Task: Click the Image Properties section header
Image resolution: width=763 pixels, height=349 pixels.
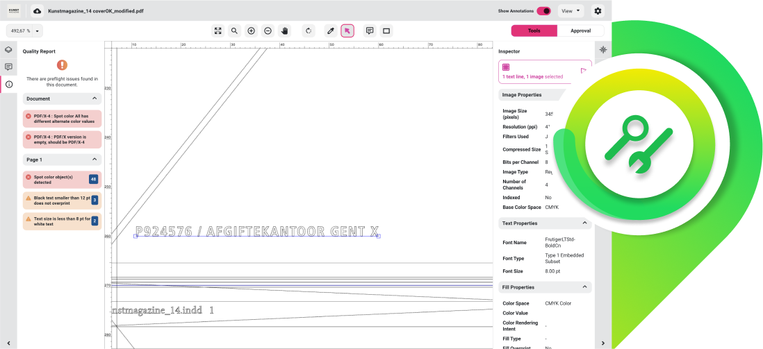Action: [x=533, y=95]
